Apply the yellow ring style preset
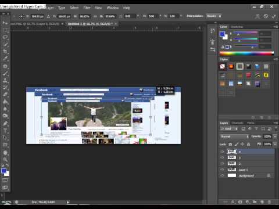The width and height of the screenshot is (279, 209). click(x=266, y=75)
